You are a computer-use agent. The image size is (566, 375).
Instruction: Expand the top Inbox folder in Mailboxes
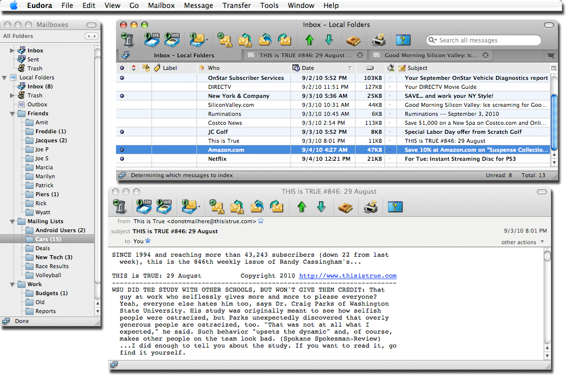tap(12, 50)
